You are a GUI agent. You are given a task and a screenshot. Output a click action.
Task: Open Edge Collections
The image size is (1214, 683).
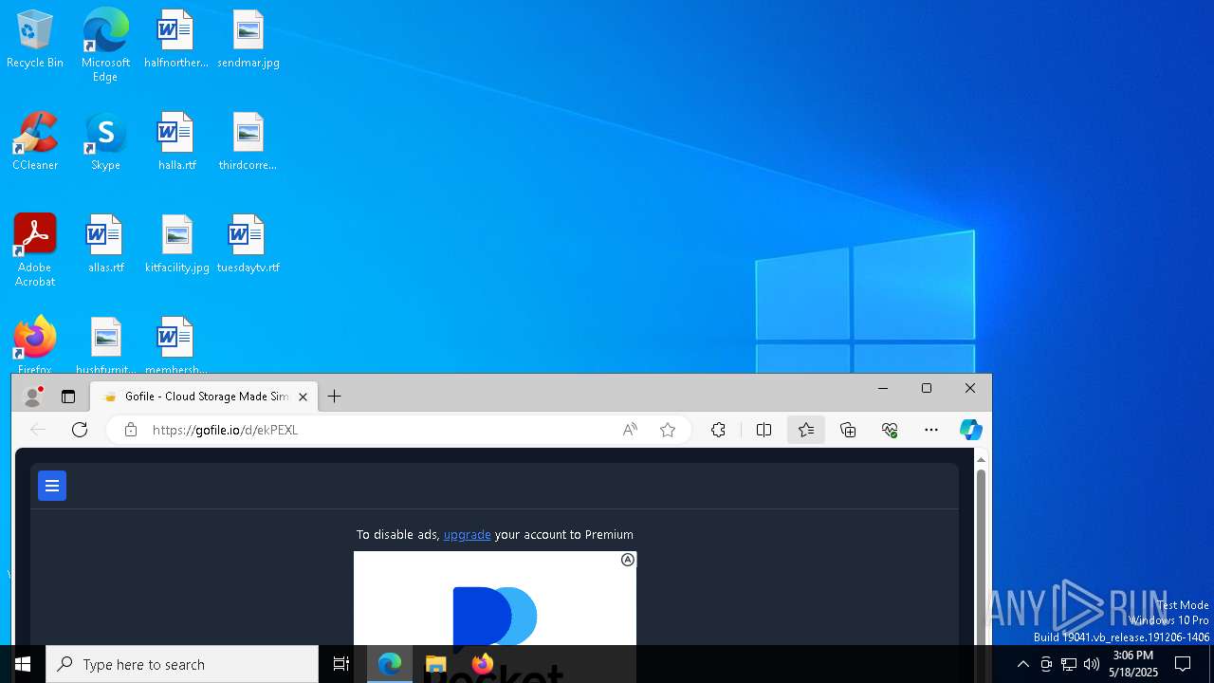[848, 430]
